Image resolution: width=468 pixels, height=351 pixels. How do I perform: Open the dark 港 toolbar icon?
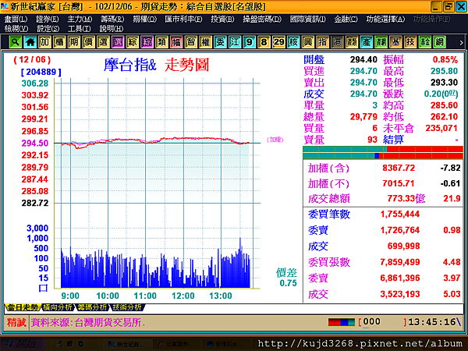click(337, 42)
